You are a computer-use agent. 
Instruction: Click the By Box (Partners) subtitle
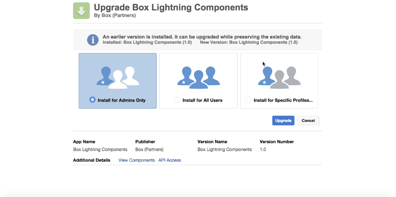pyautogui.click(x=115, y=15)
